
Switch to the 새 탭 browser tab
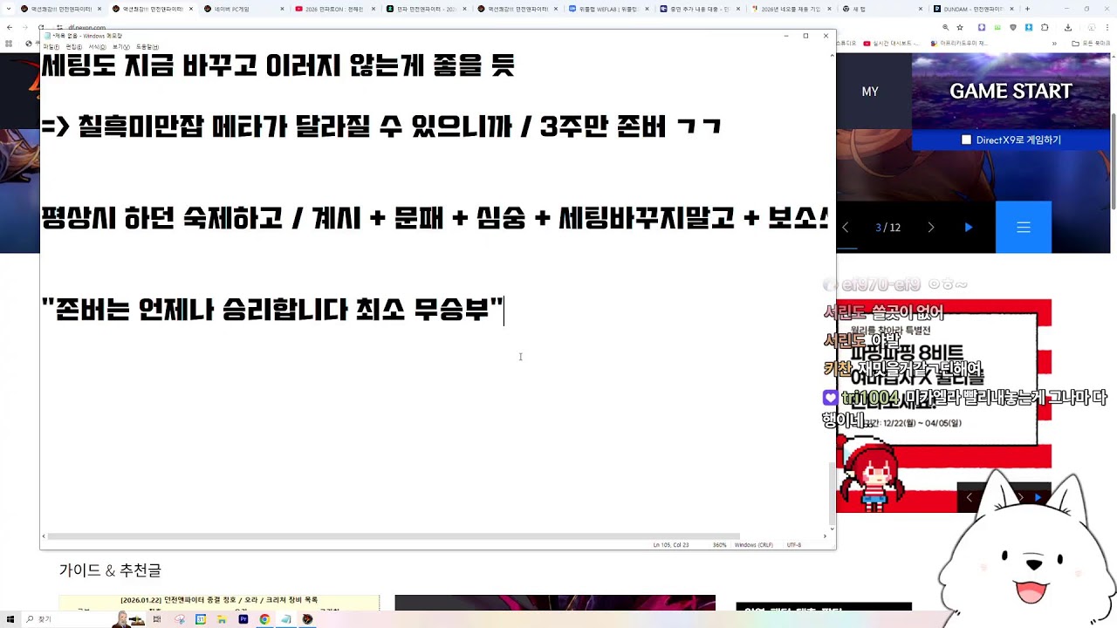(x=881, y=9)
